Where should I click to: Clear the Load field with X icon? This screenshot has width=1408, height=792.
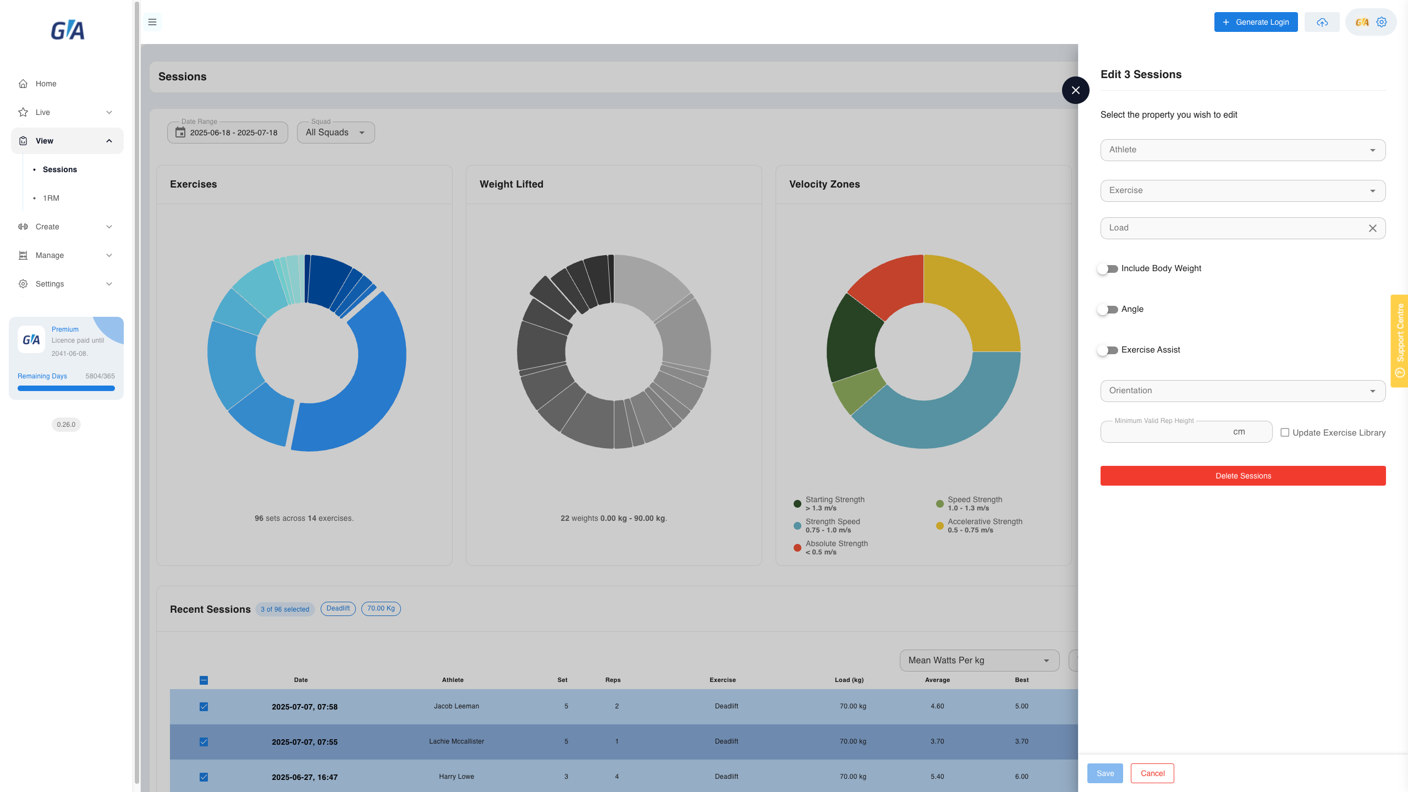1373,228
